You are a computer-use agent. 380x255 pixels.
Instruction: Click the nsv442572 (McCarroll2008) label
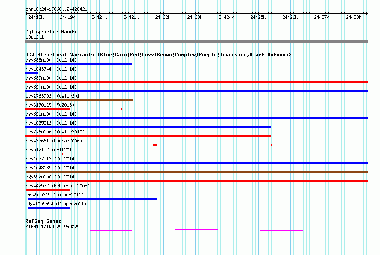58,186
